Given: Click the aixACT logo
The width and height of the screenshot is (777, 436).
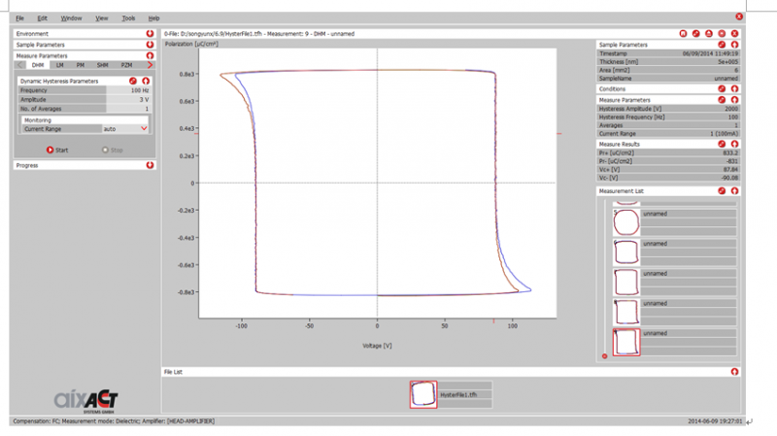Looking at the screenshot, I should 85,400.
